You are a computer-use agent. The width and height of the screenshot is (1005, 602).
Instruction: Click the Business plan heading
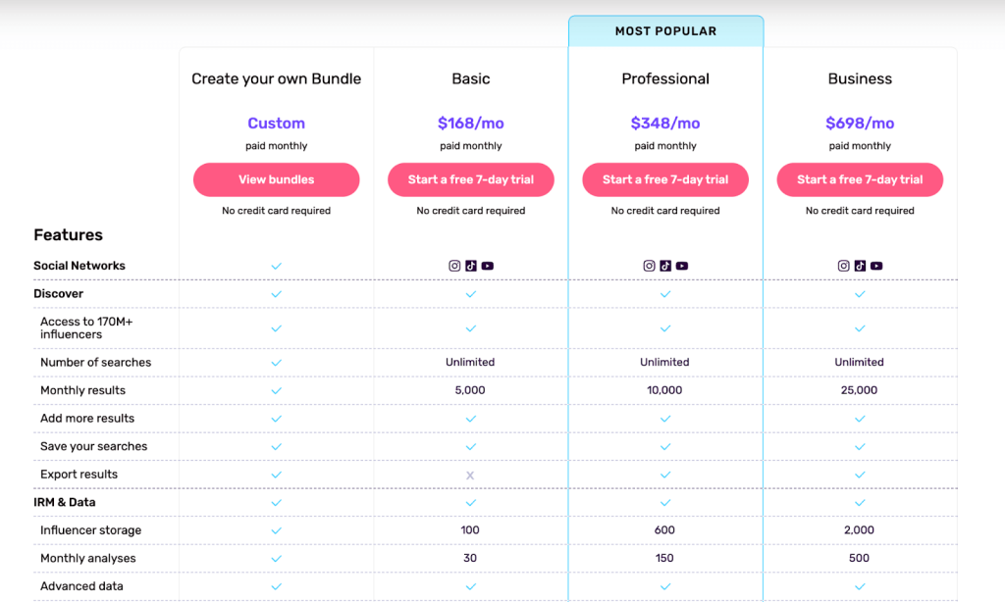coord(860,78)
